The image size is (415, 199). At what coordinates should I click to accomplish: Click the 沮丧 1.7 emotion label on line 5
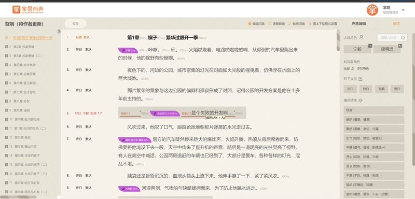pyautogui.click(x=96, y=113)
